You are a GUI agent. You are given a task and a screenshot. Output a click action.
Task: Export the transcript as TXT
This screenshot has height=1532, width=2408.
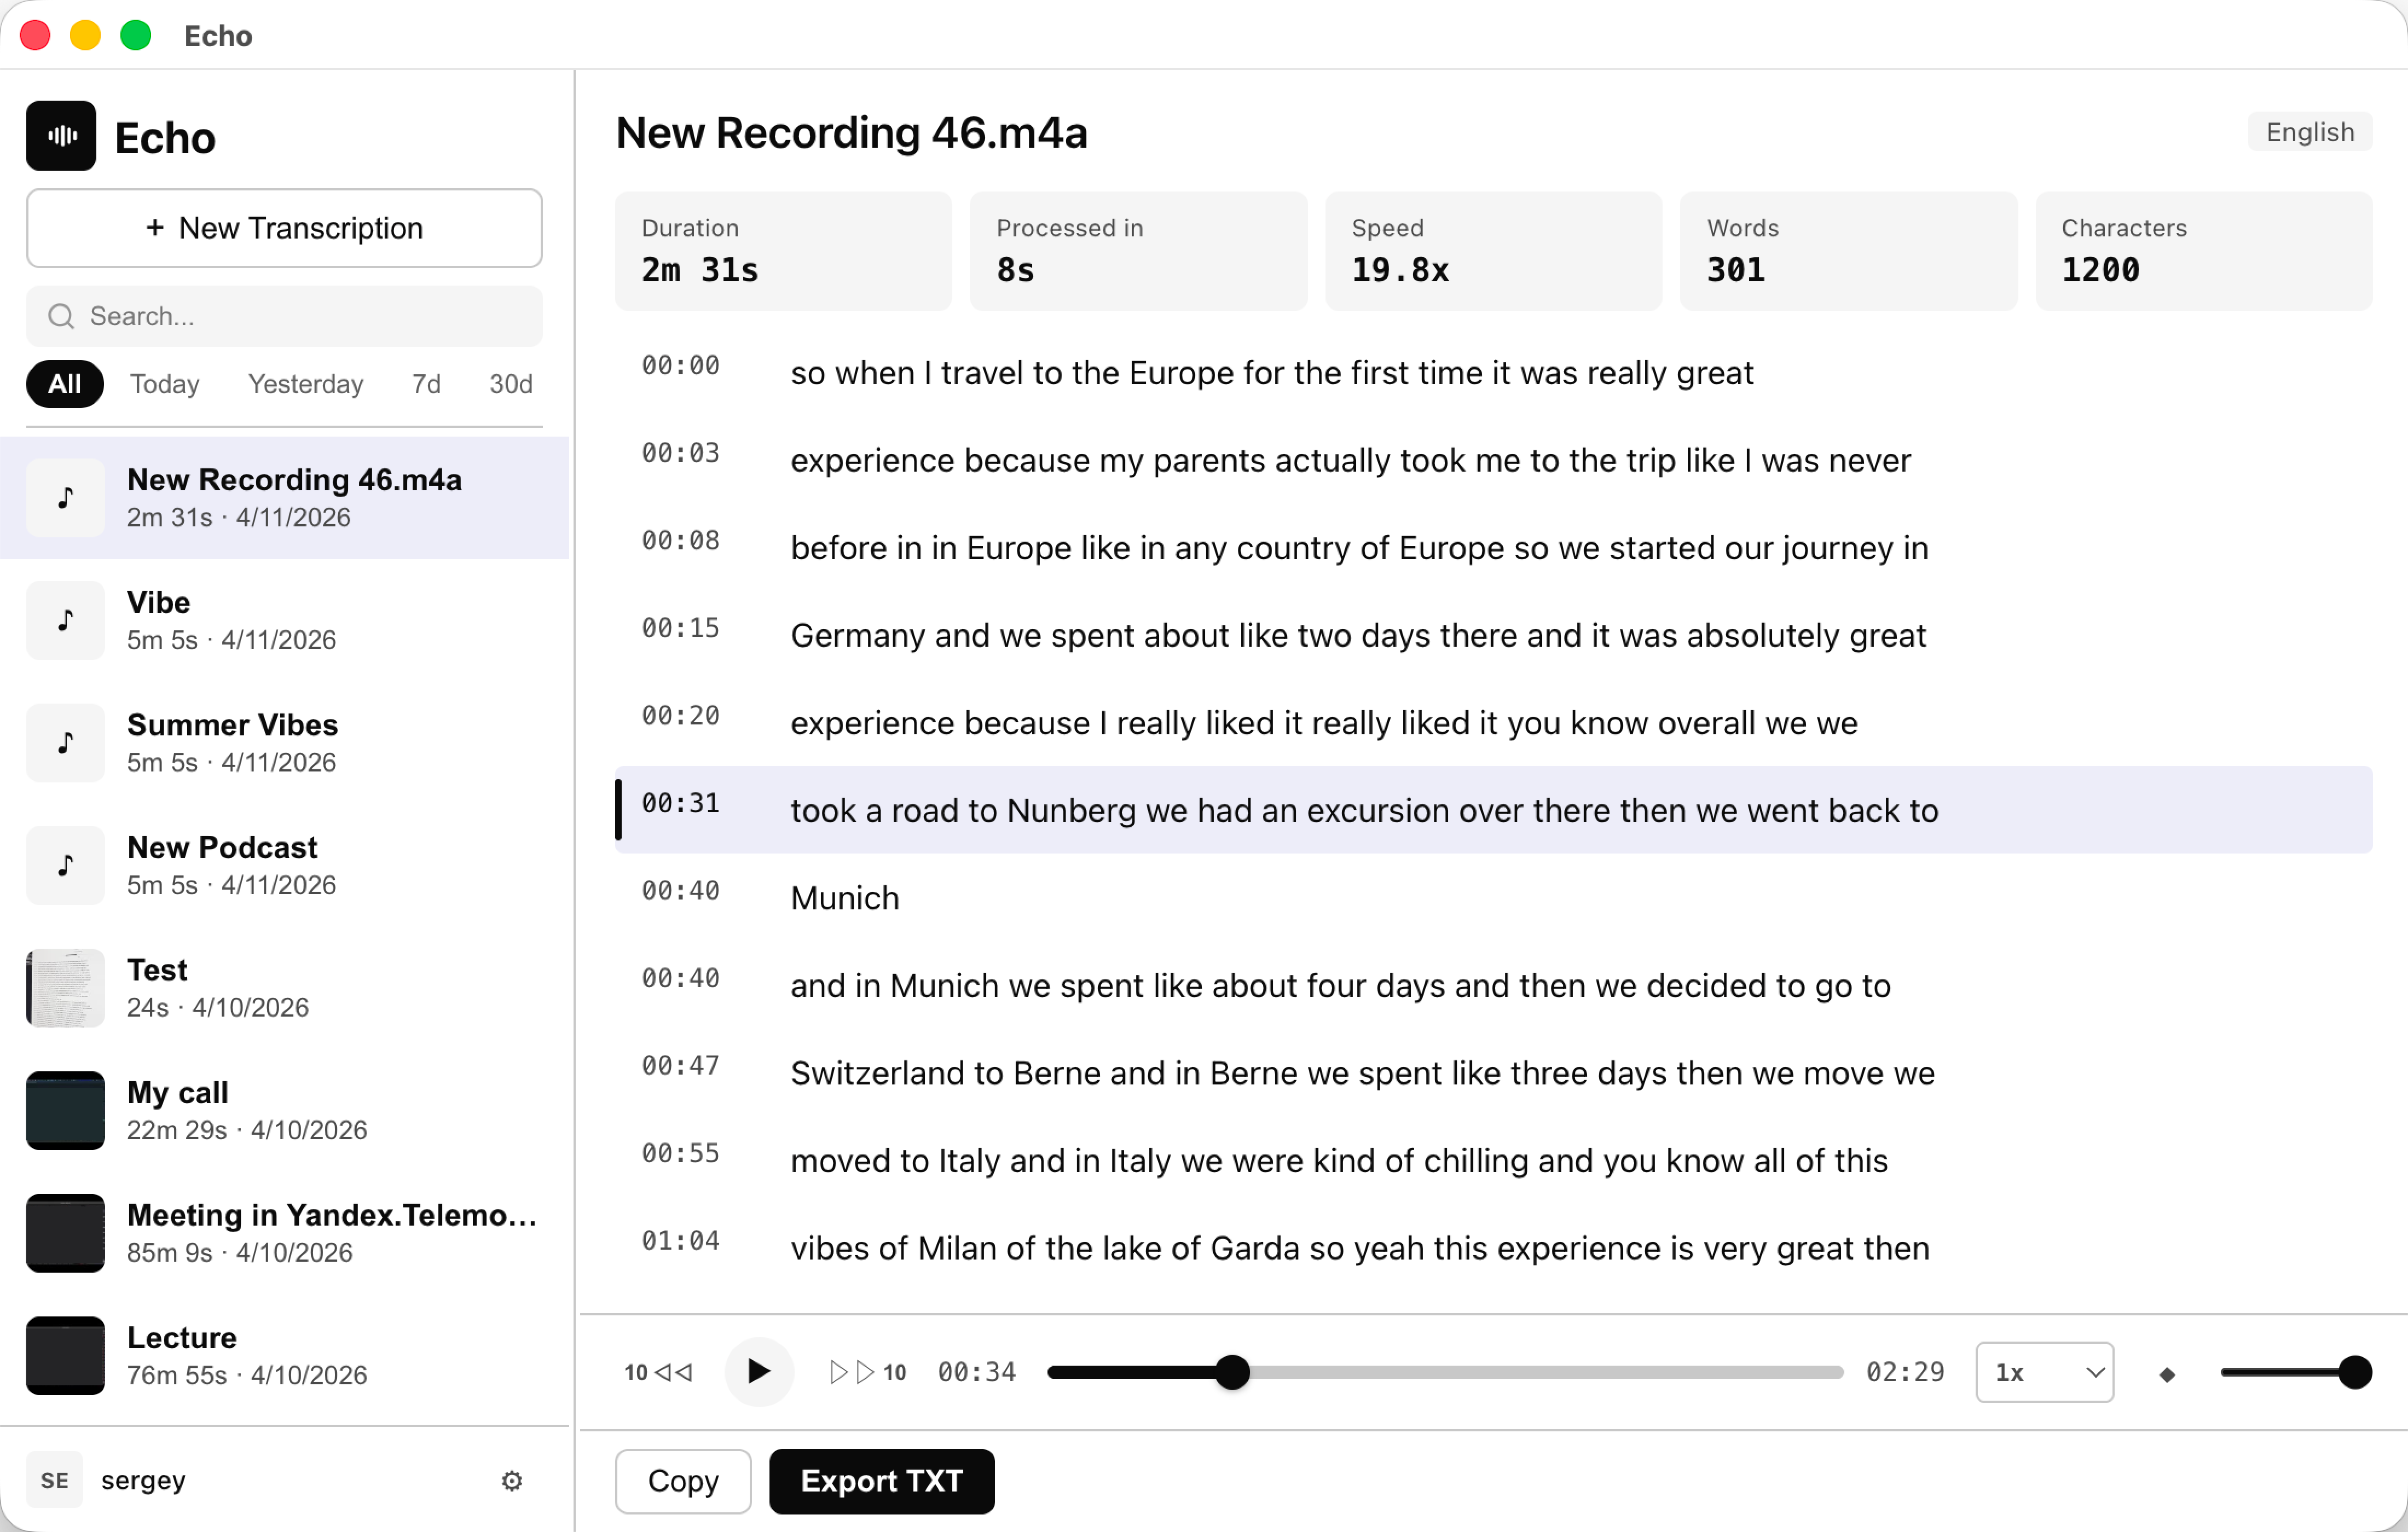(x=881, y=1481)
